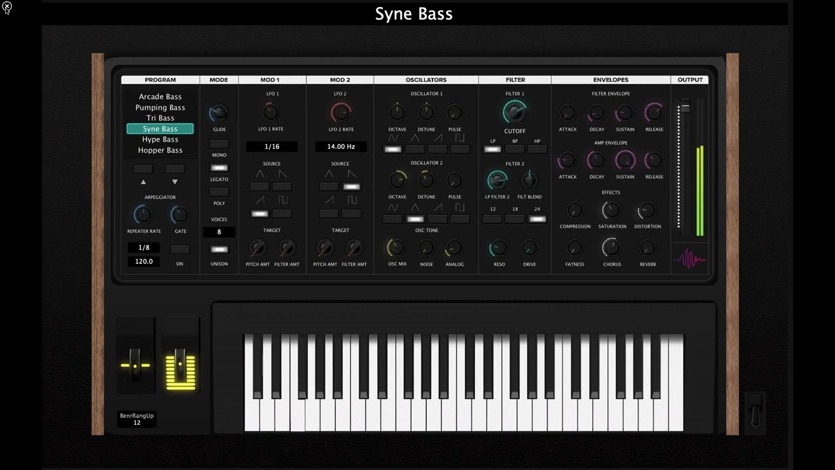835x470 pixels.
Task: Click the Filter Envelope Attack knob
Action: (x=568, y=113)
